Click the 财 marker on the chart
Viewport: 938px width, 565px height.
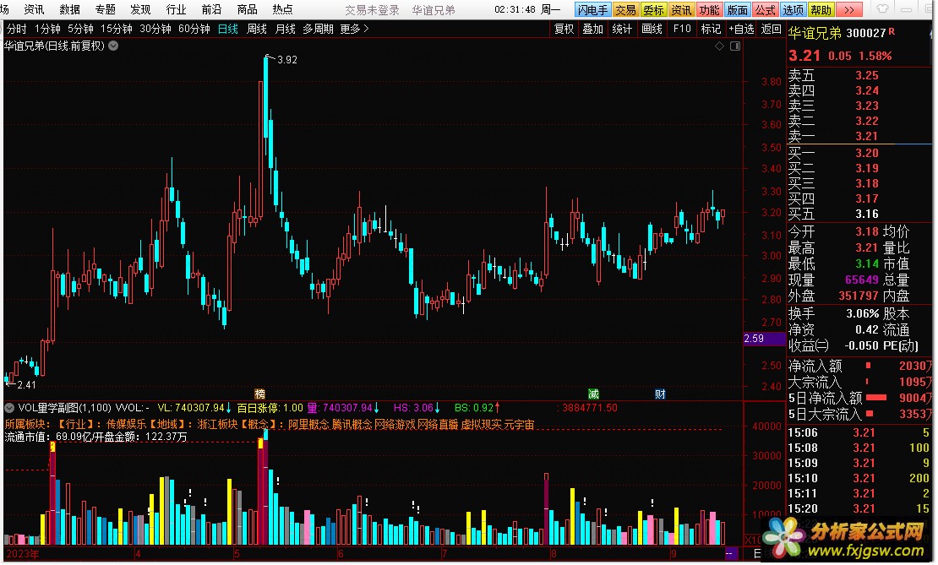pos(660,394)
